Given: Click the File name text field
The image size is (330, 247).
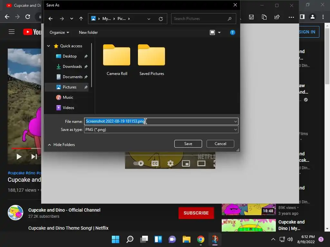Looking at the screenshot, I should (161, 121).
